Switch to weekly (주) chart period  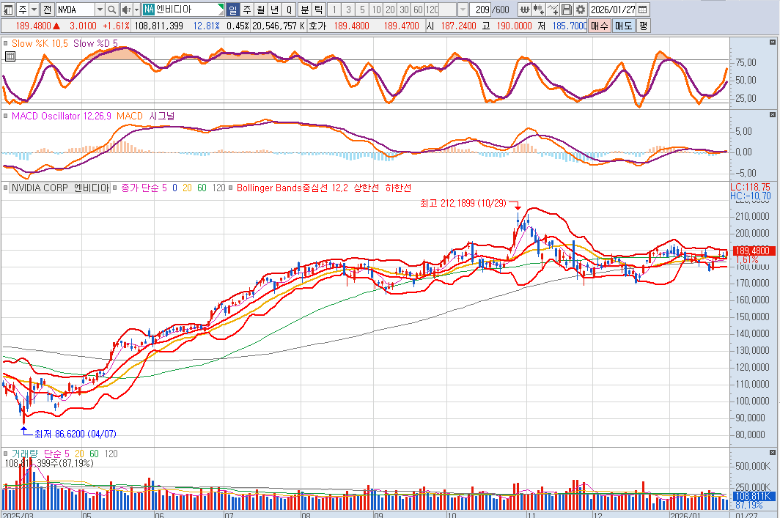point(246,10)
